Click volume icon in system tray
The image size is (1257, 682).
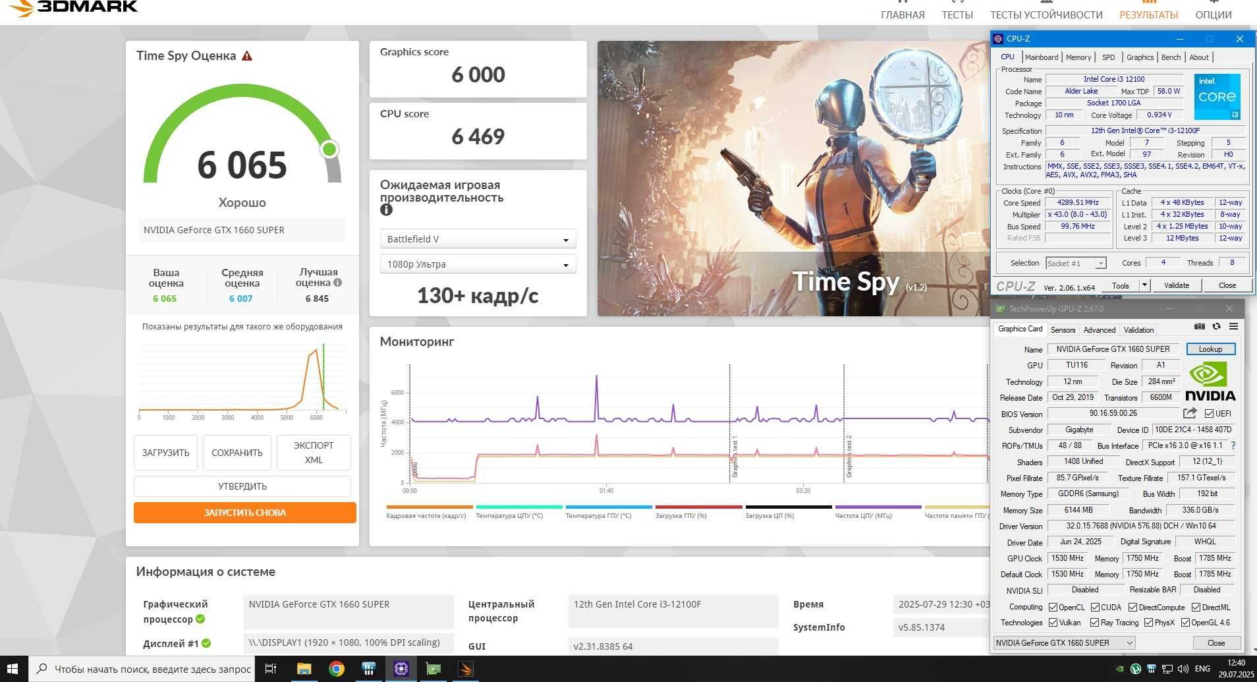click(1183, 669)
